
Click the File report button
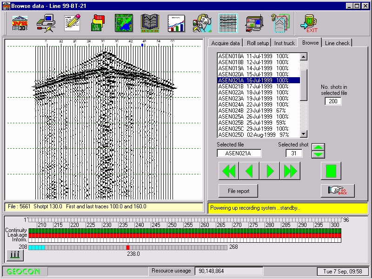click(239, 191)
